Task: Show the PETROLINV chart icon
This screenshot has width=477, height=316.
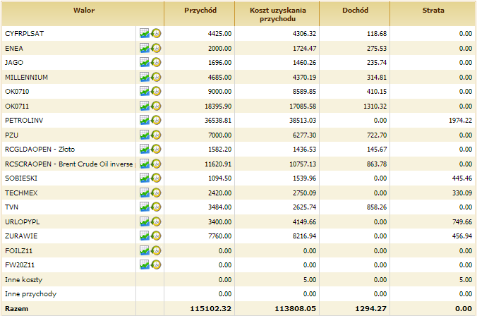Action: coord(145,120)
